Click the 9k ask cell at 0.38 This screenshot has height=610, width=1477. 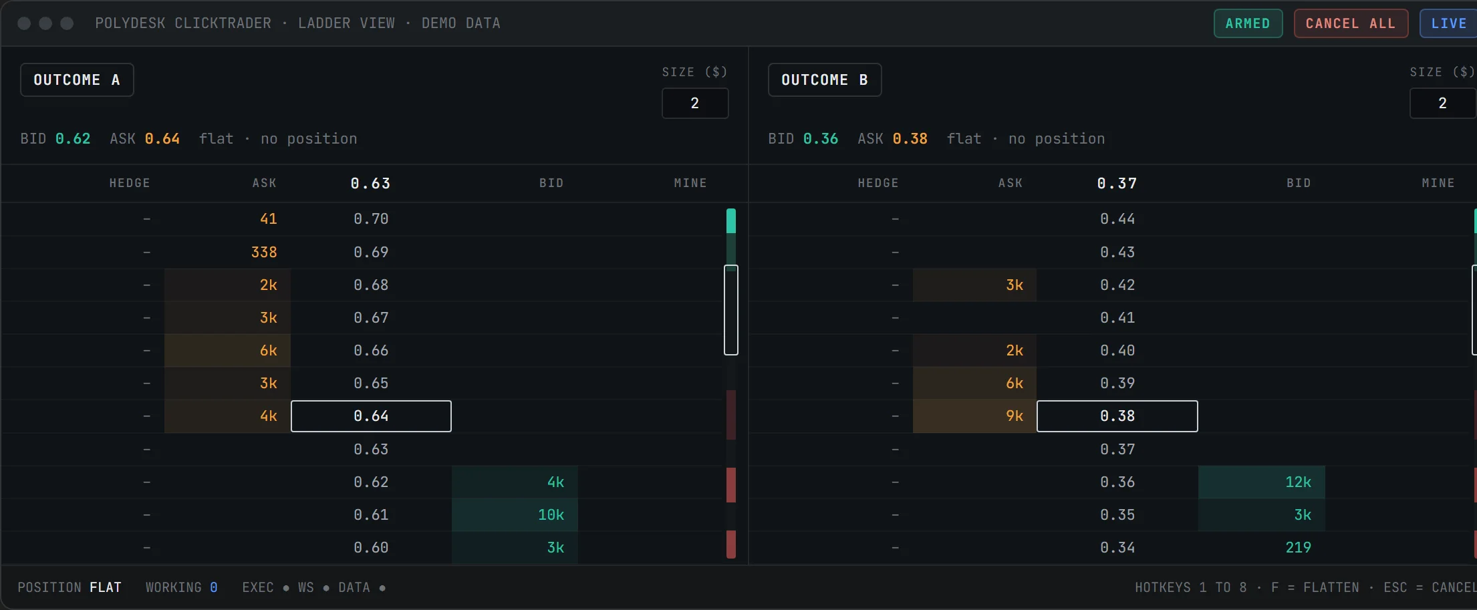(x=974, y=416)
